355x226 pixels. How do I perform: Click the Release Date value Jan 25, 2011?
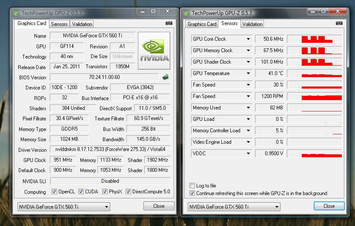pos(66,67)
